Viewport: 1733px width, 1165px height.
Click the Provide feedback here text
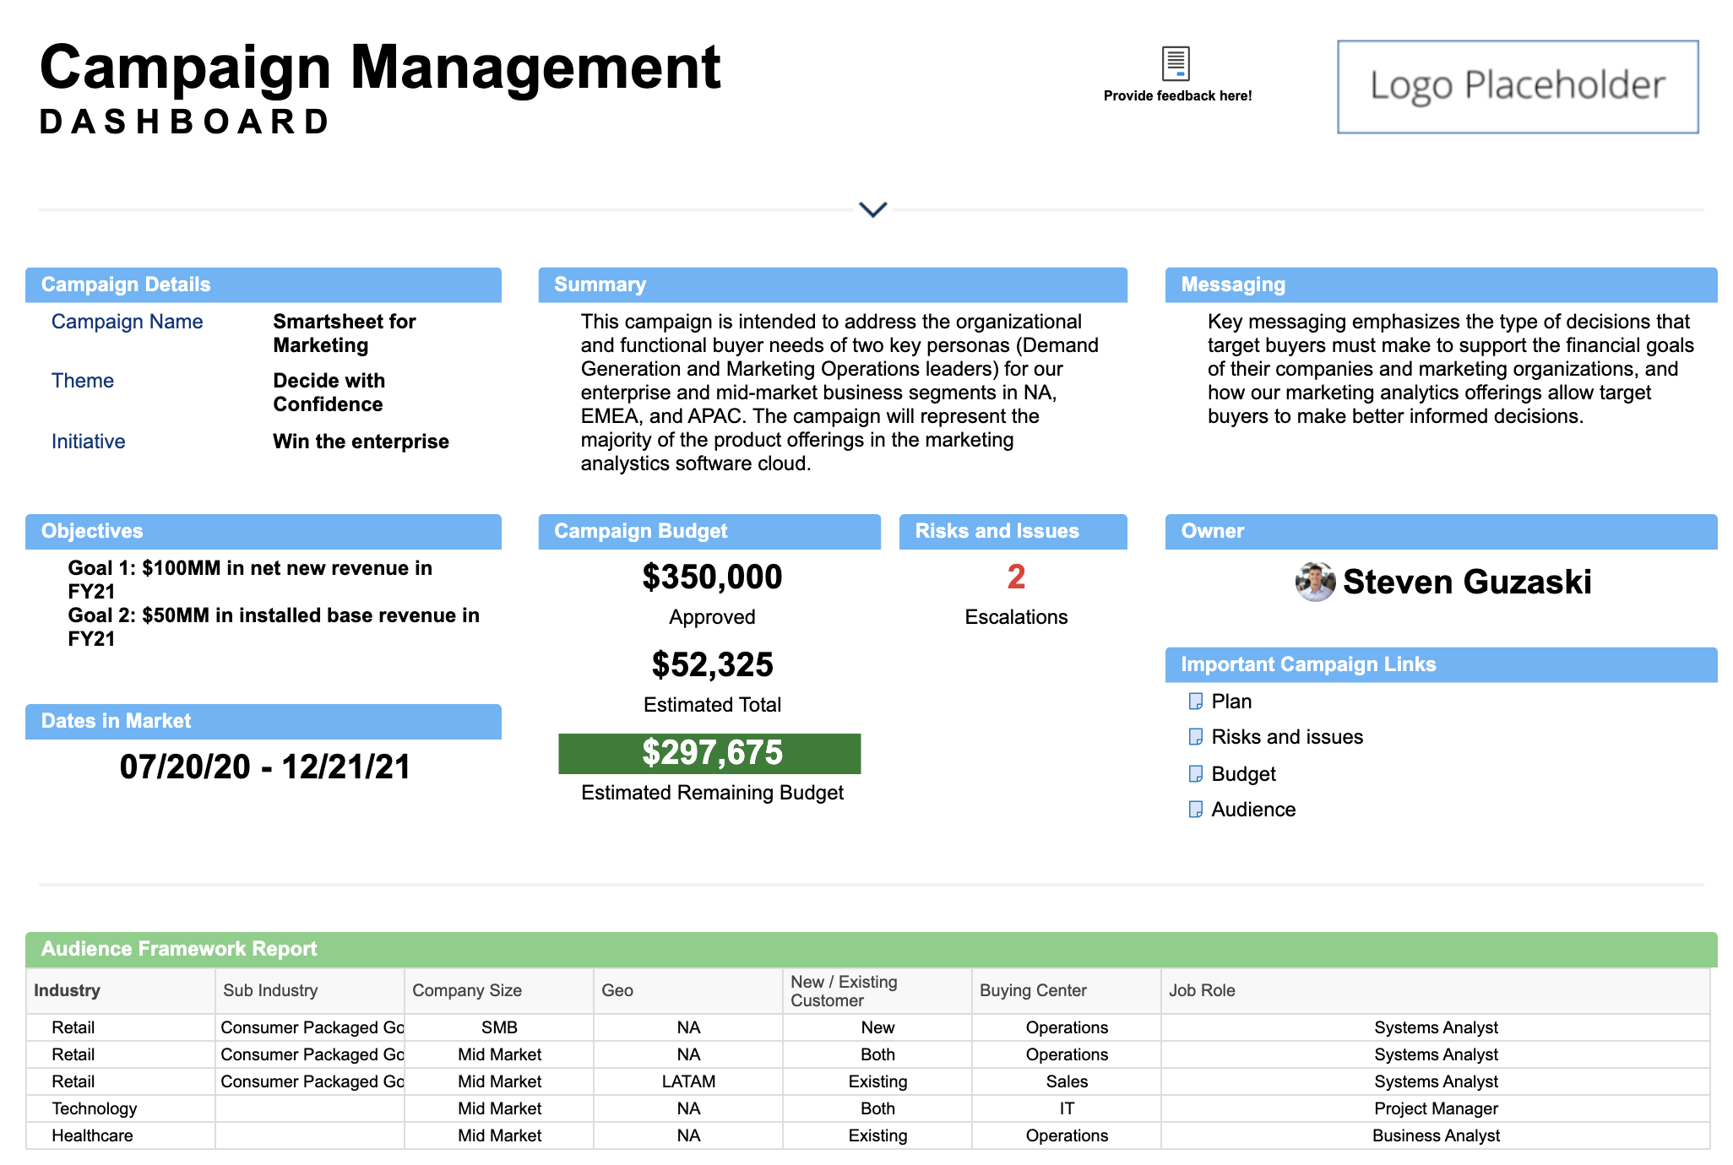tap(1177, 96)
